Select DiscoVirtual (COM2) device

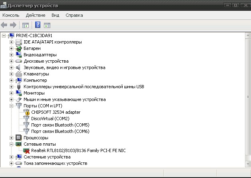[50, 119]
